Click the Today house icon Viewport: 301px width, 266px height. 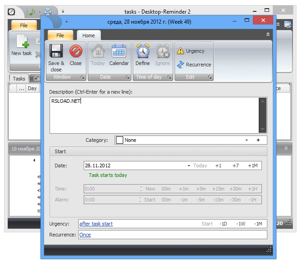coord(98,51)
